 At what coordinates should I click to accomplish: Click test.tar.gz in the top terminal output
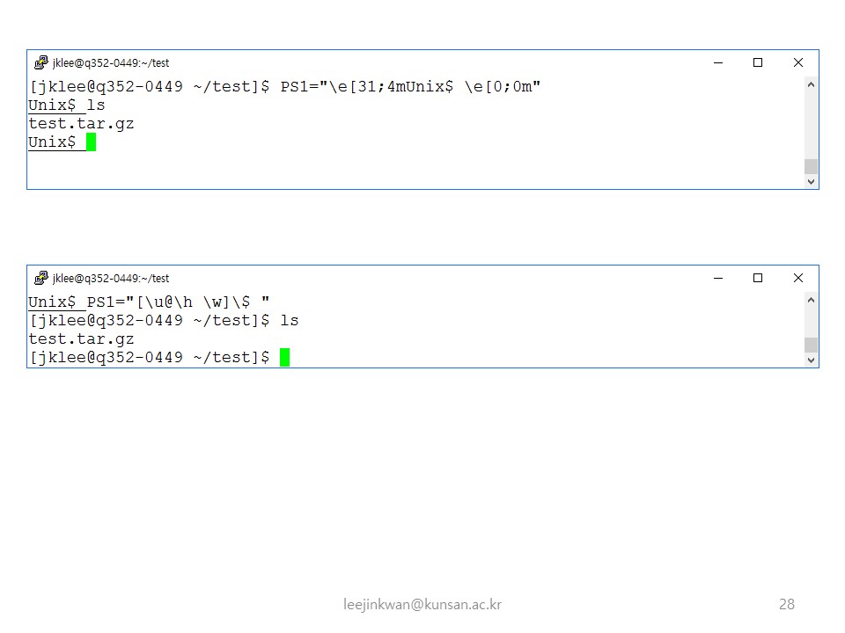(x=81, y=124)
